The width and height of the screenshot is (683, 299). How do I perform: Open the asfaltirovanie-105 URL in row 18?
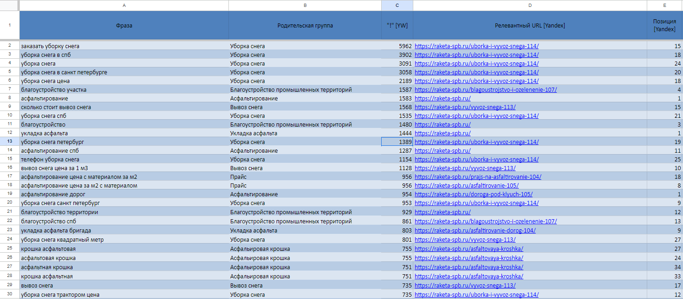(466, 186)
